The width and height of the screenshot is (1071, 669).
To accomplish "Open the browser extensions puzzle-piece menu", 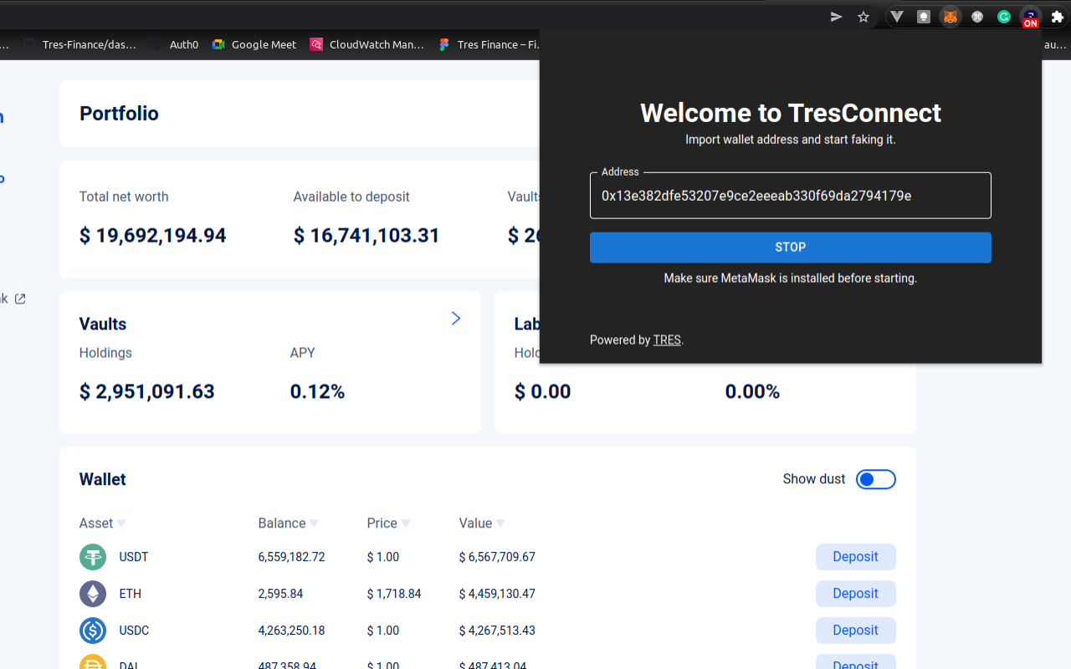I will click(1057, 17).
